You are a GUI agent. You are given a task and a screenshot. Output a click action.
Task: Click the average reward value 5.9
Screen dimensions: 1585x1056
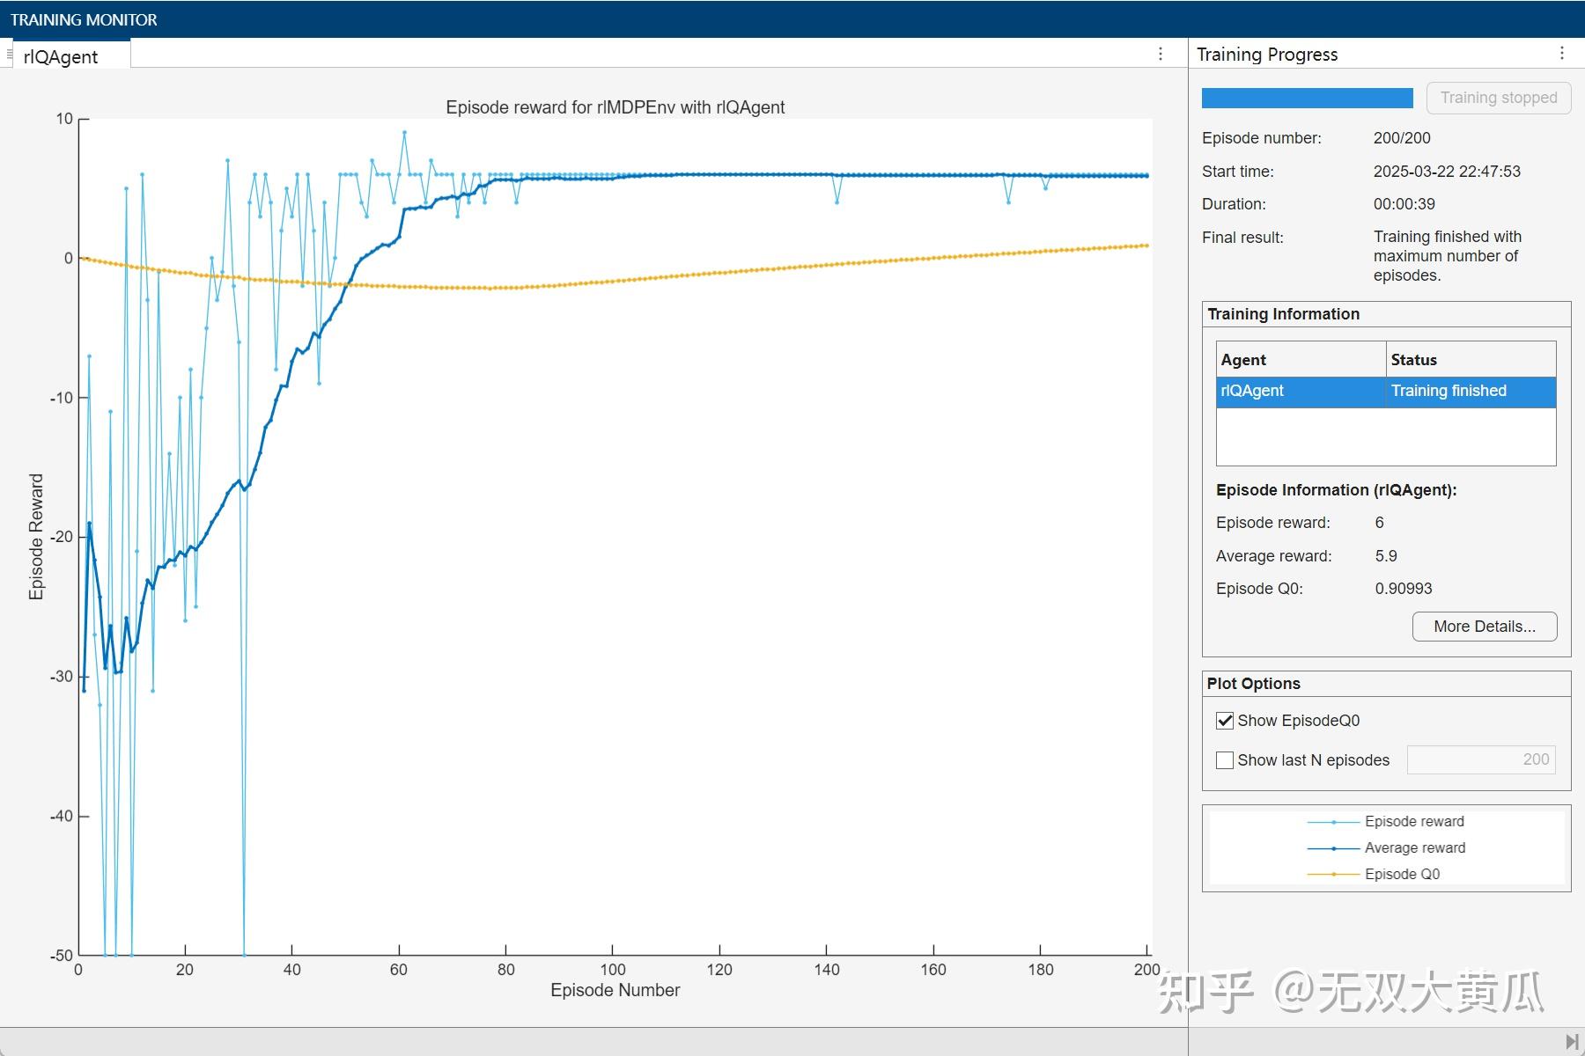1386,556
